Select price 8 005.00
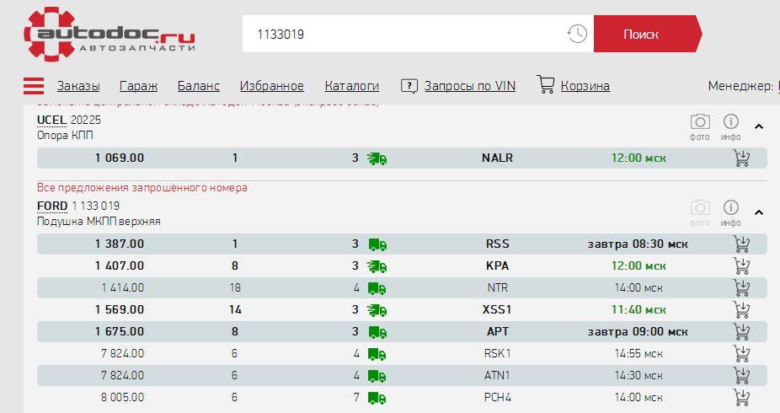The image size is (780, 413). point(122,397)
